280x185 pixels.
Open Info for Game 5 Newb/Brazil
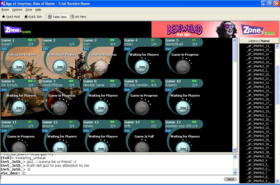168,49
